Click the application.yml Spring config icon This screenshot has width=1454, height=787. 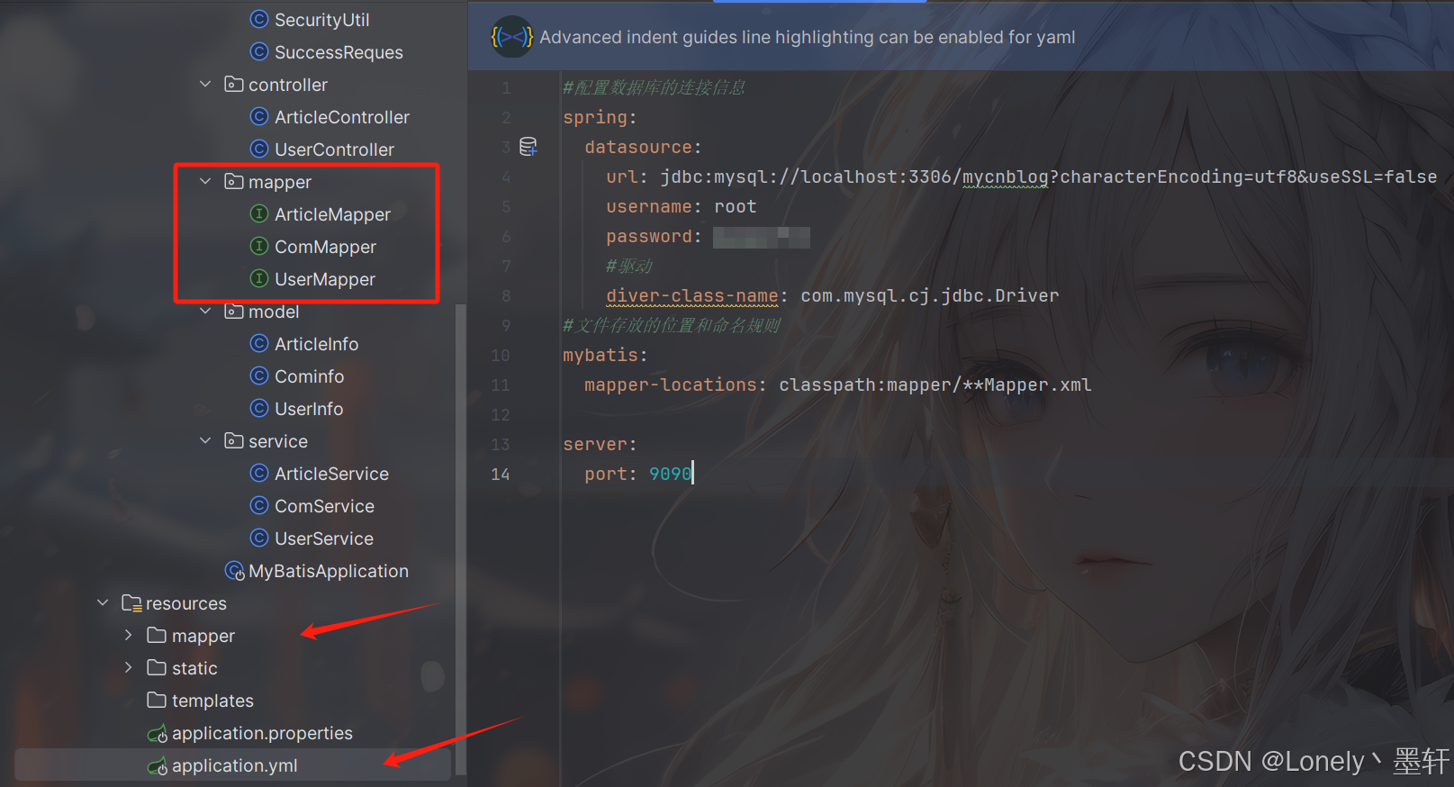pos(158,766)
